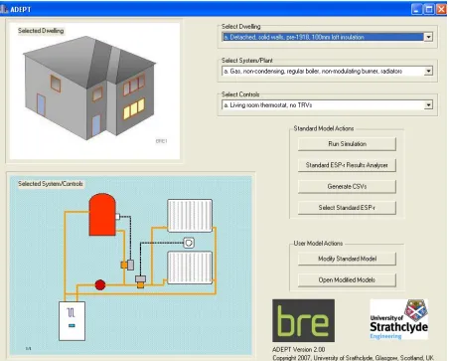
Task: Minimize the ADEPT window
Action: [x=417, y=9]
